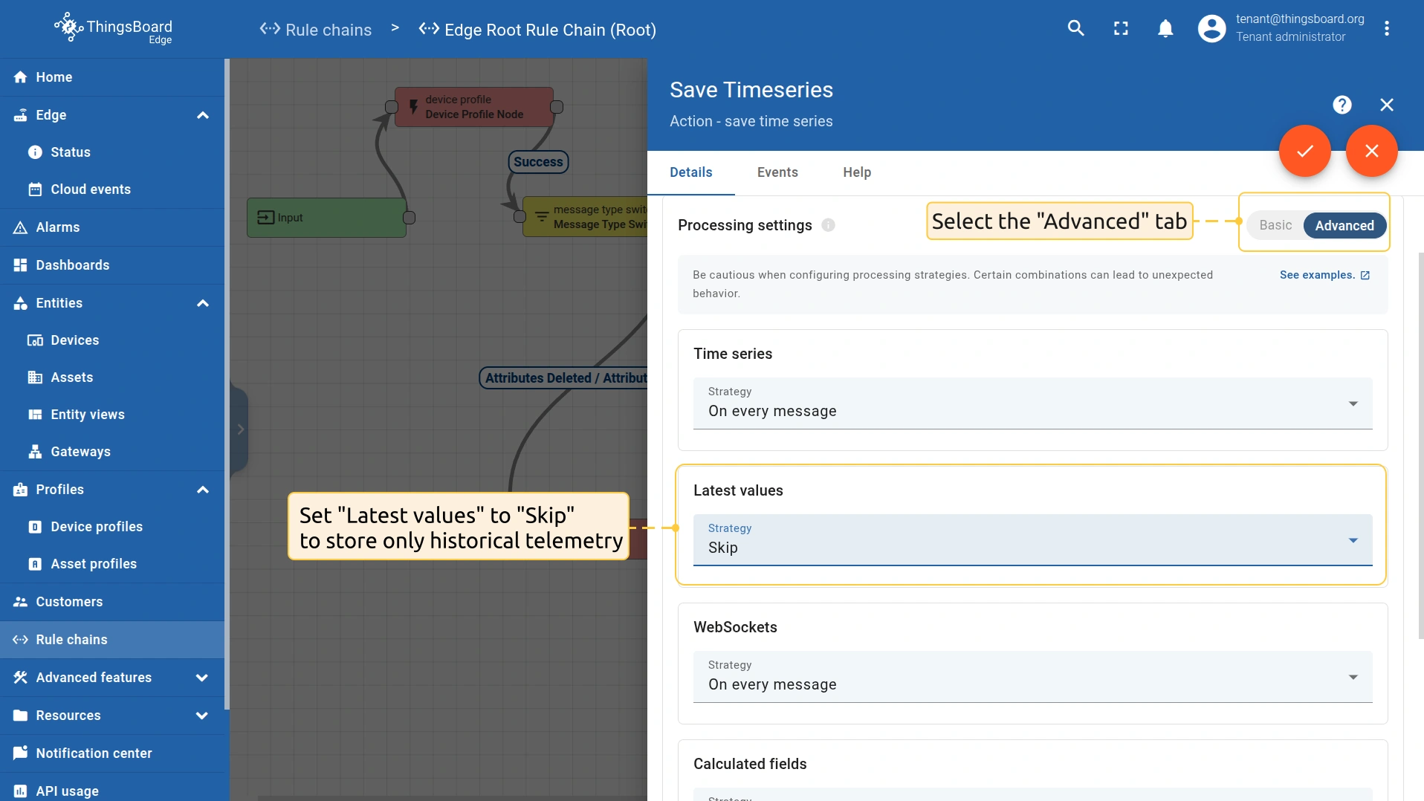Screen dimensions: 1424x801
Task: Discard changes with orange X button
Action: pos(1371,151)
